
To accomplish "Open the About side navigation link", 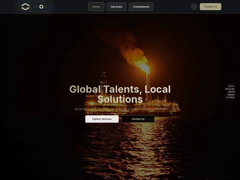I will point(231,92).
